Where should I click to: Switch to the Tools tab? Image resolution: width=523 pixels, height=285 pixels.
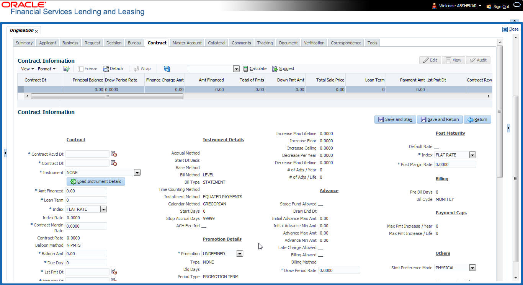pyautogui.click(x=373, y=43)
